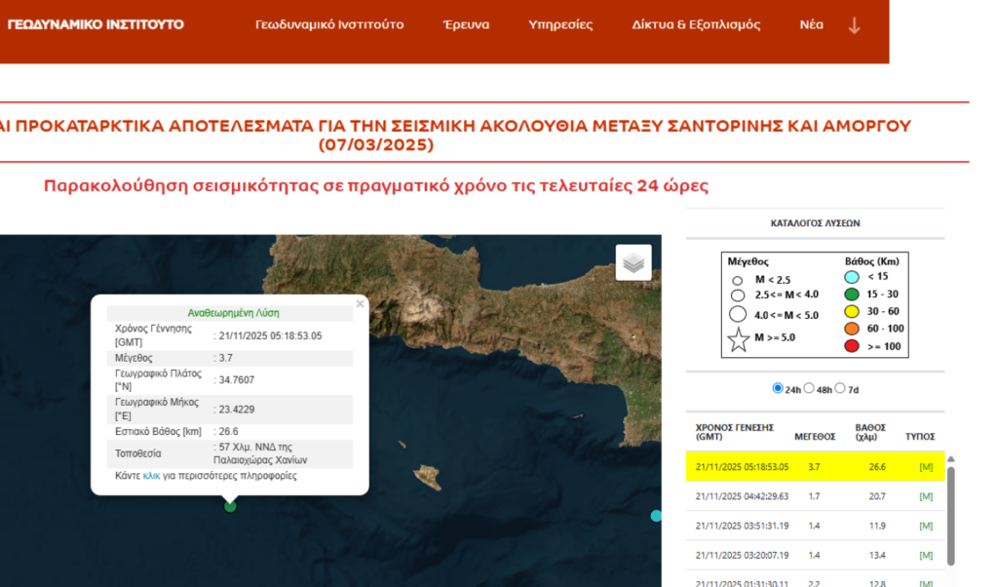Image resolution: width=998 pixels, height=587 pixels.
Task: Expand the Έρευνα menu
Action: point(466,24)
